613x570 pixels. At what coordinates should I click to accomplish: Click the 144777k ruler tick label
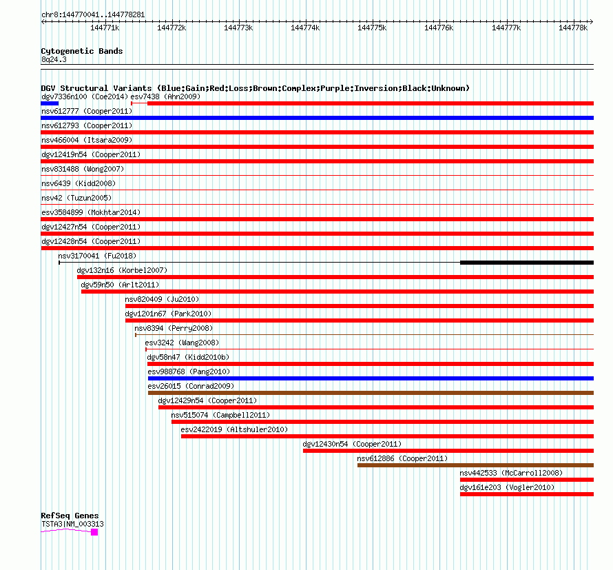click(506, 28)
